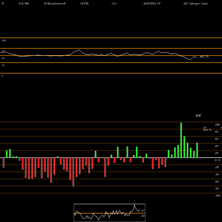Click the SI MunafaSutraR header text
This screenshot has width=222, height=222.
click(55, 4)
